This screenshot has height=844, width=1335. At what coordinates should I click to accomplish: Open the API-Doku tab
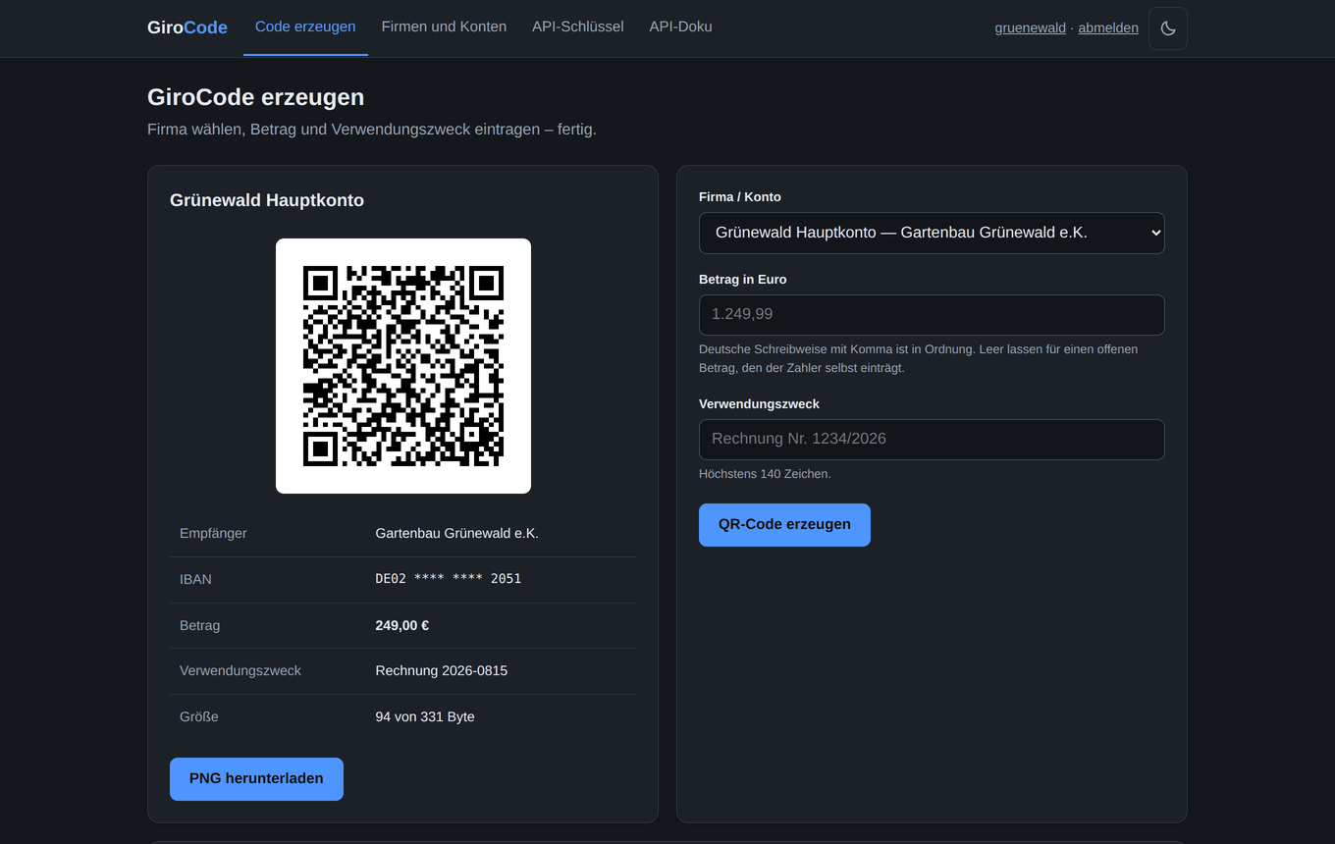coord(680,27)
